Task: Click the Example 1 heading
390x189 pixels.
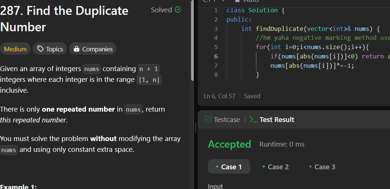Action: click(18, 187)
